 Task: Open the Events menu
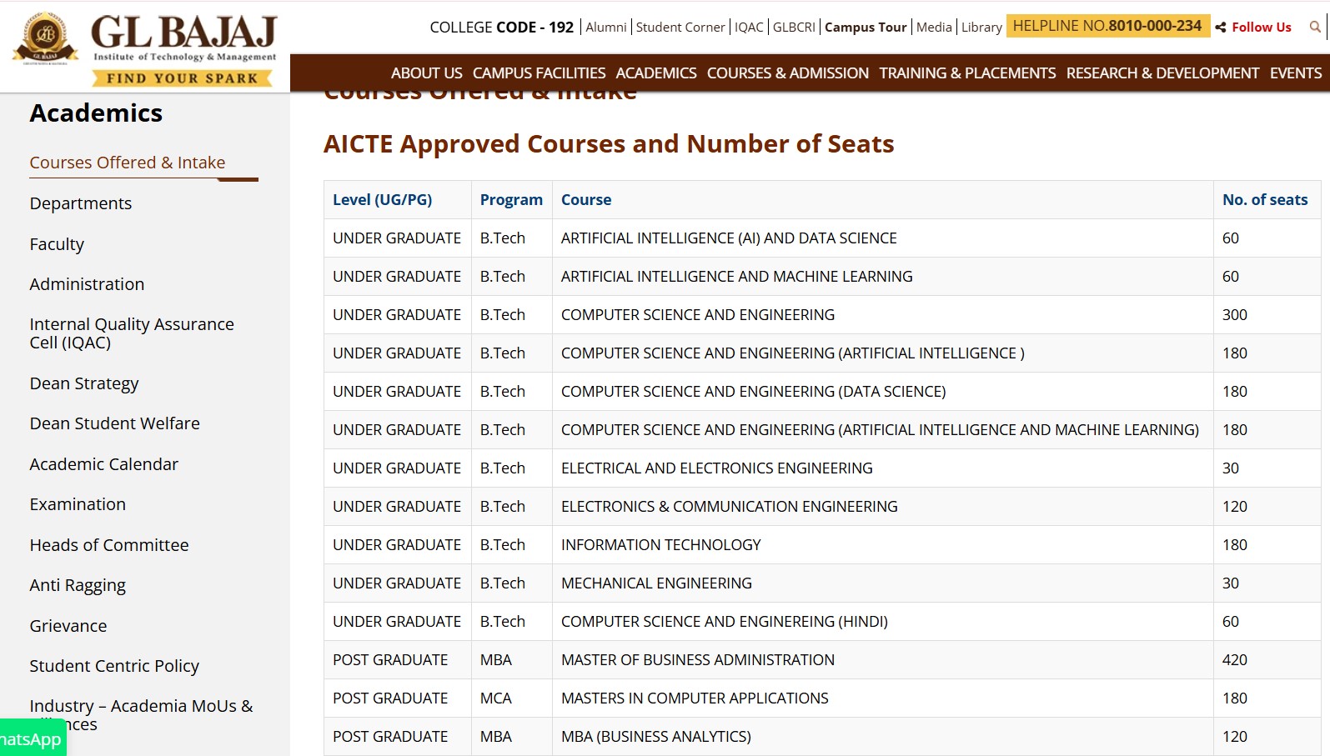pyautogui.click(x=1296, y=73)
